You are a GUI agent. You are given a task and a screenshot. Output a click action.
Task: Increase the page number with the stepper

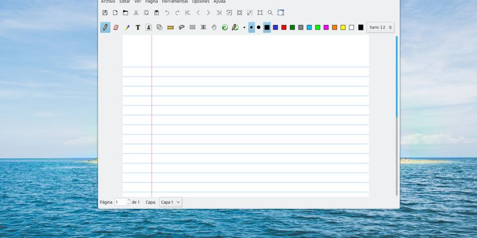(x=128, y=200)
